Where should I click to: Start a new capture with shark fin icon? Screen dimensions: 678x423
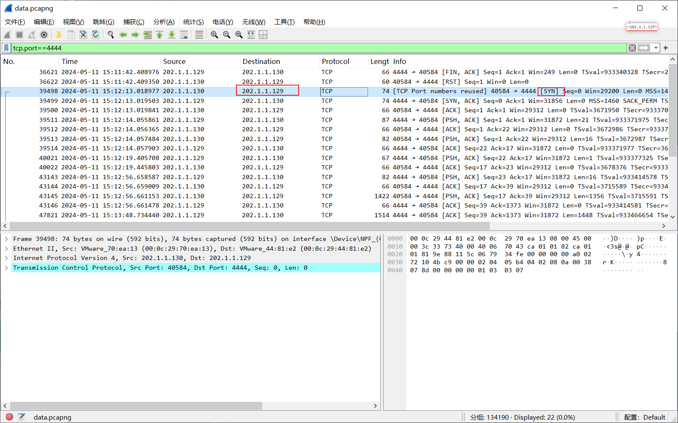[7, 35]
